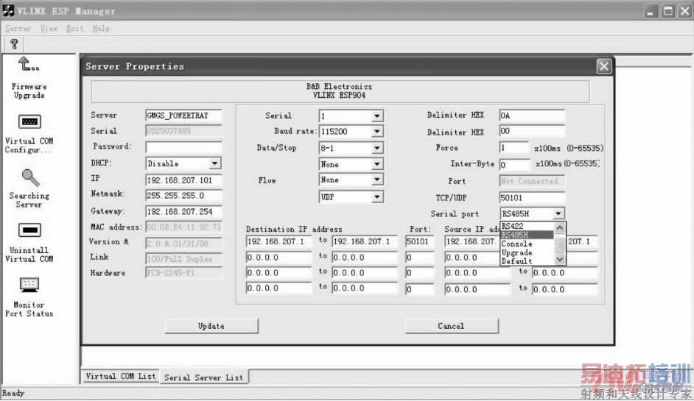
Task: Open the Help menu
Action: tap(101, 28)
